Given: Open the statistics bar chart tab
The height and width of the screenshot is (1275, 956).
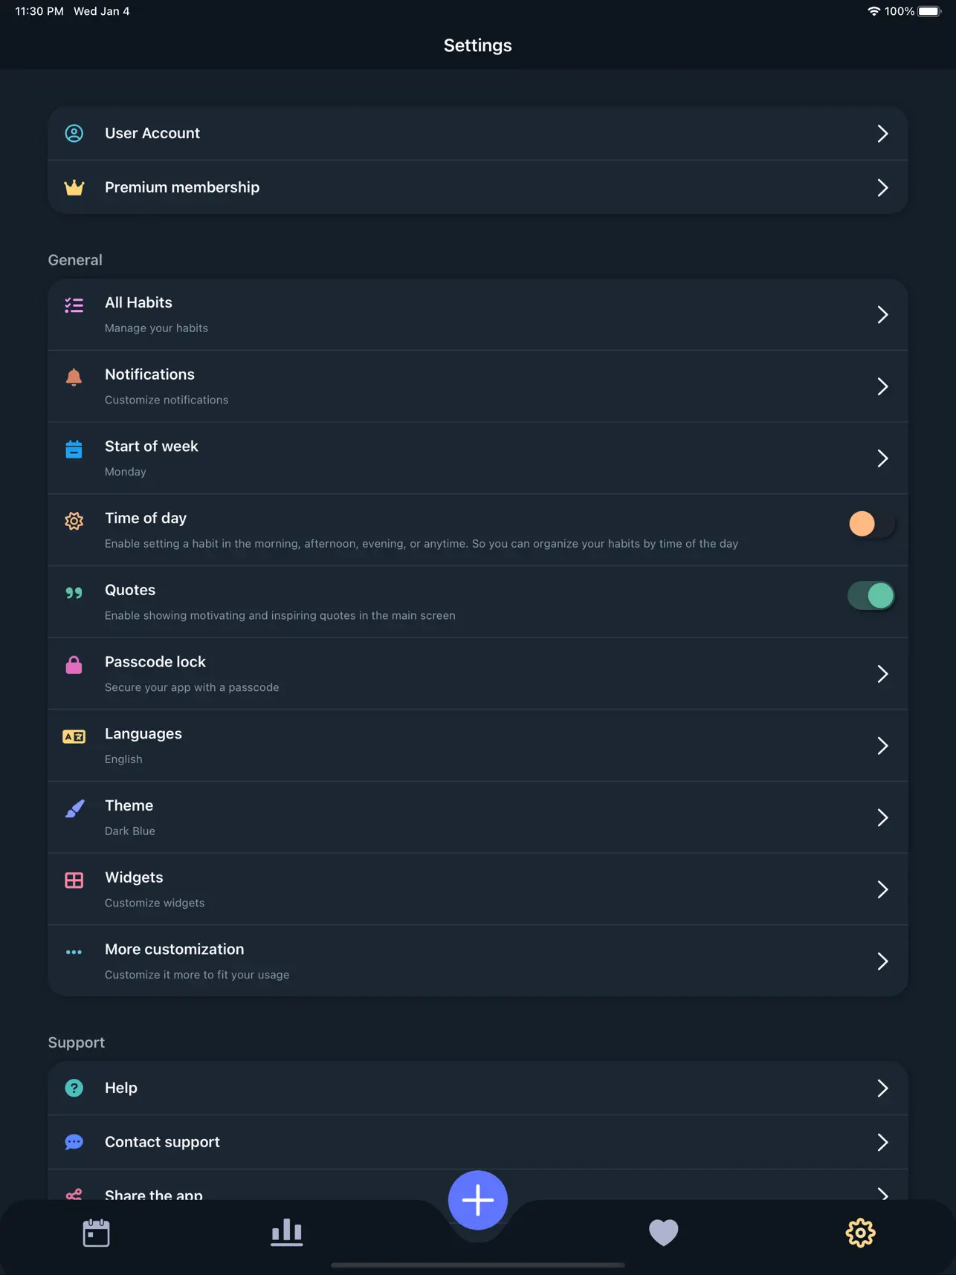Looking at the screenshot, I should (x=287, y=1233).
